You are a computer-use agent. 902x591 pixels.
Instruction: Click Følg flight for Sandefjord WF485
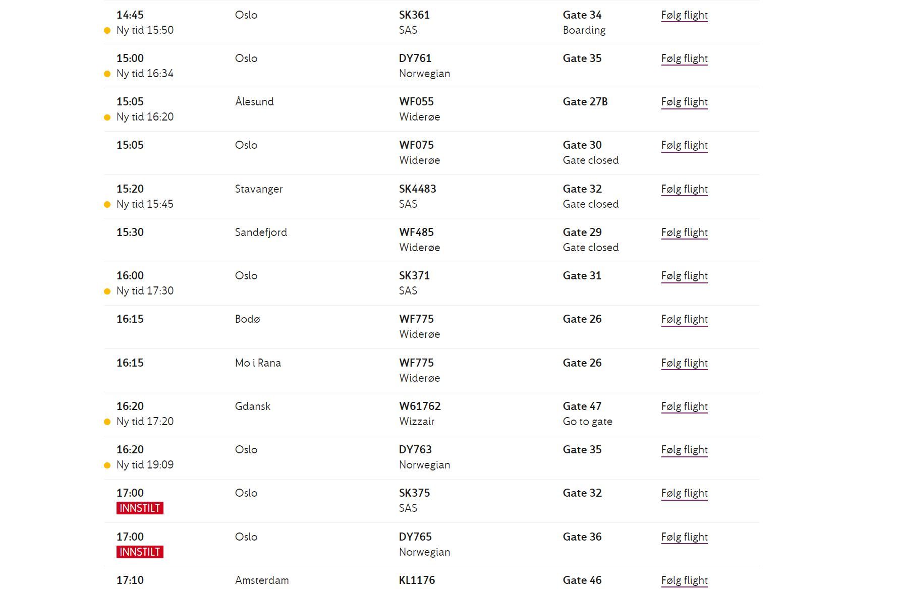point(684,232)
